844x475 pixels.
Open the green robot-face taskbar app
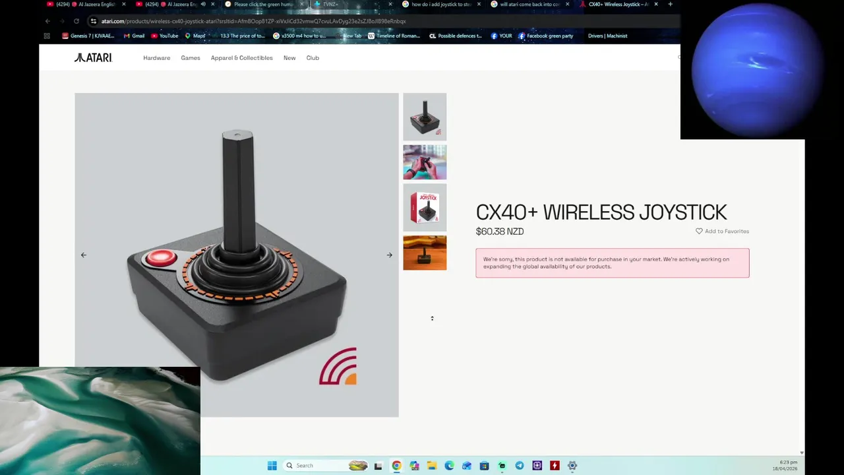pos(502,466)
